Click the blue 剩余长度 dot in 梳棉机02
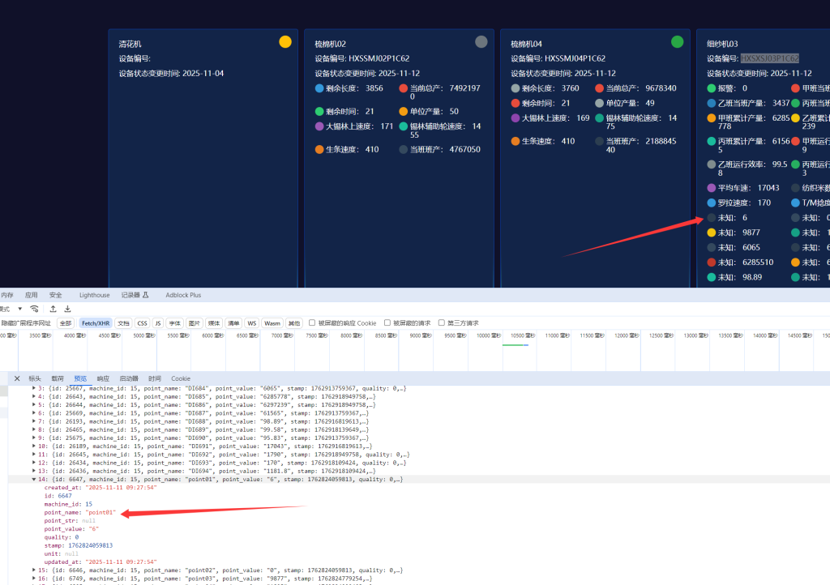This screenshot has width=830, height=585. [x=319, y=88]
